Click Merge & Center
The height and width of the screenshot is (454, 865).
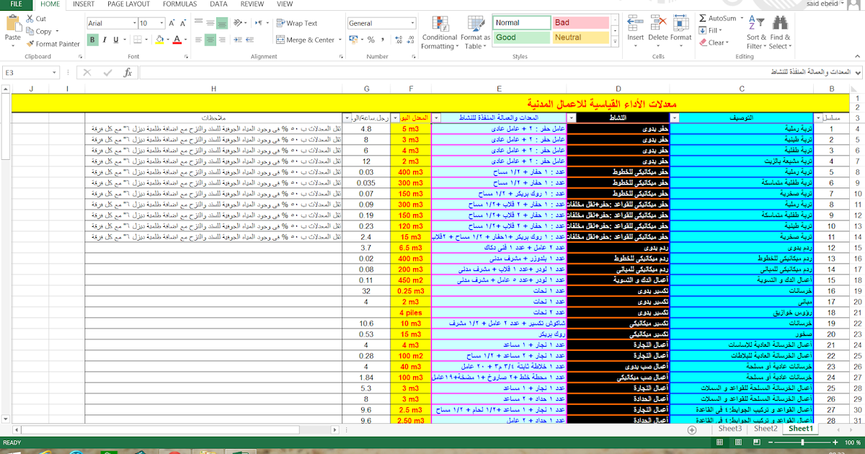(x=305, y=40)
